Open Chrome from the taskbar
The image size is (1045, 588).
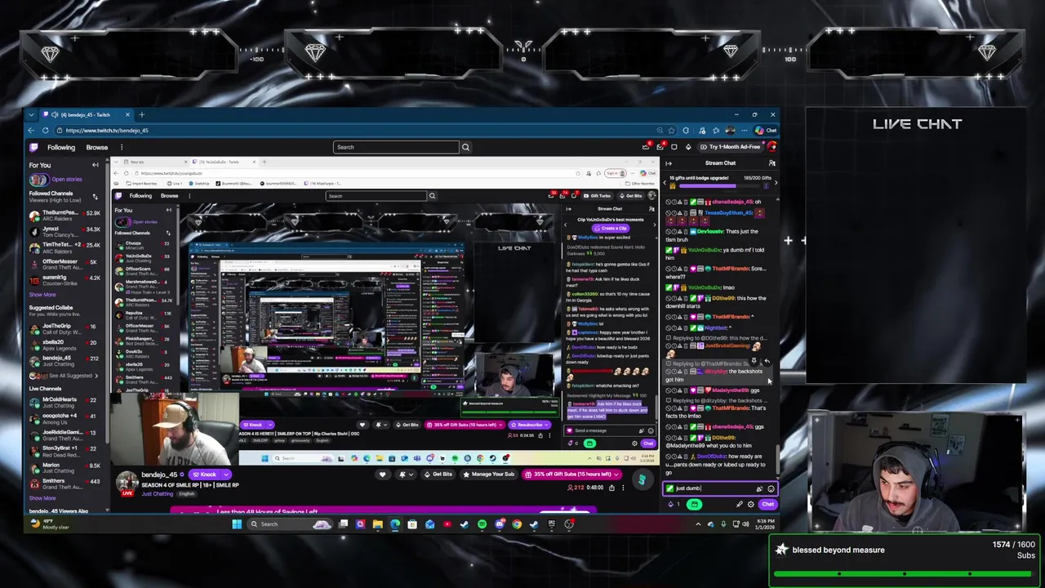[517, 524]
